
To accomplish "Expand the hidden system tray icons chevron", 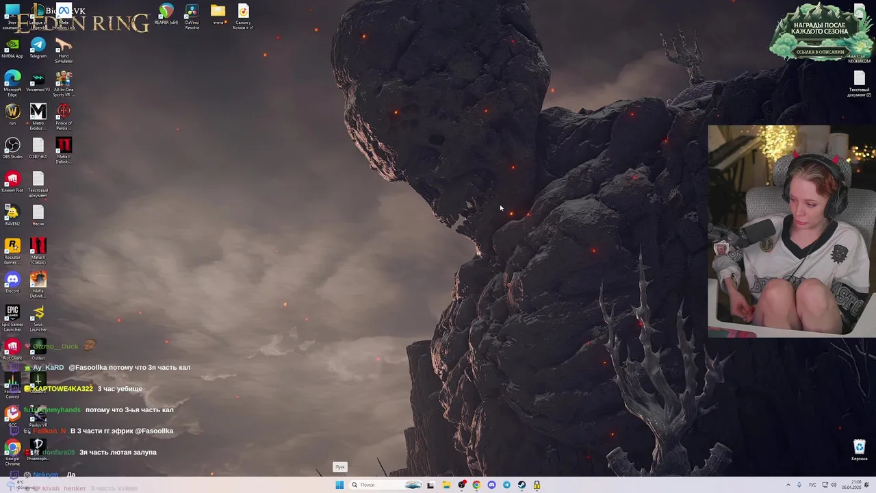I will (x=788, y=485).
